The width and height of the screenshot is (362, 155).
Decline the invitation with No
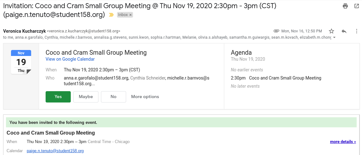click(114, 97)
